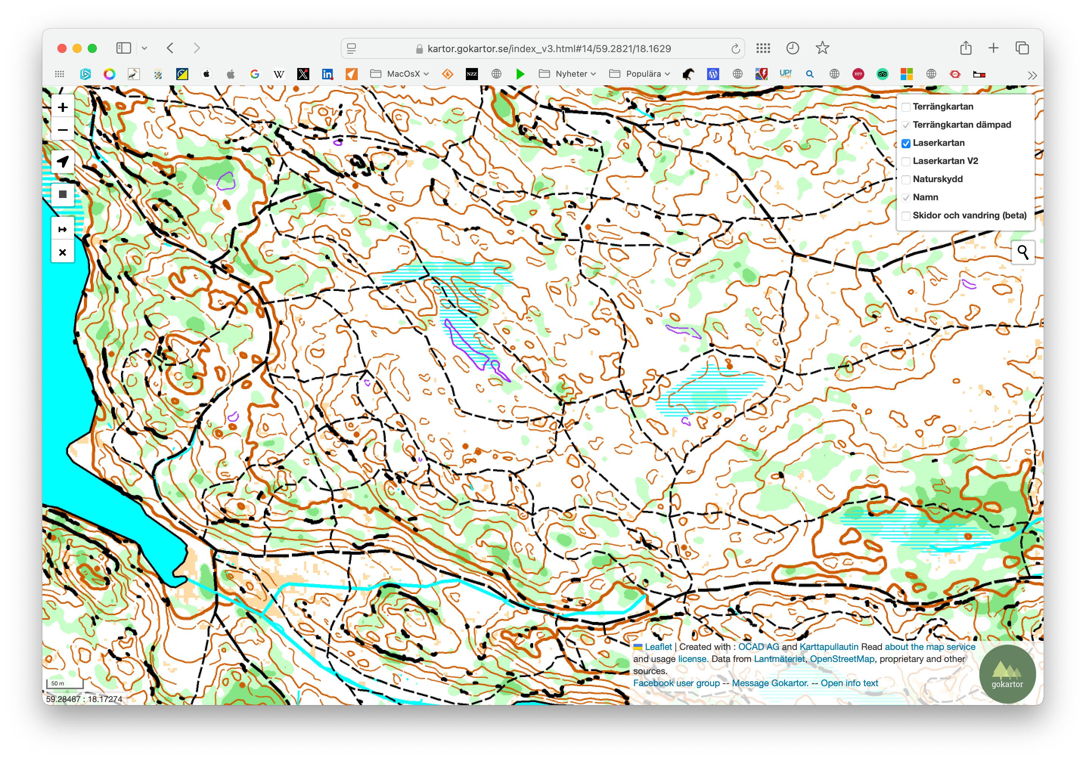
Task: Open the map search magnifier
Action: tap(1022, 252)
